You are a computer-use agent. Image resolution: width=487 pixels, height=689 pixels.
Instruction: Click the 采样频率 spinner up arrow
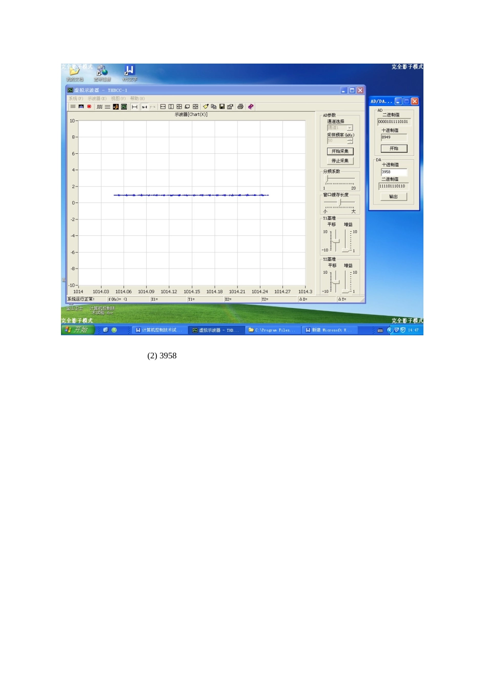pos(350,139)
